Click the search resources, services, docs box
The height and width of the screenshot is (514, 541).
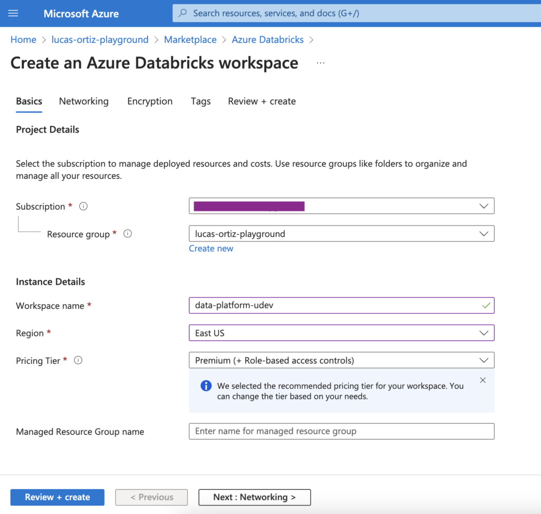pyautogui.click(x=357, y=13)
